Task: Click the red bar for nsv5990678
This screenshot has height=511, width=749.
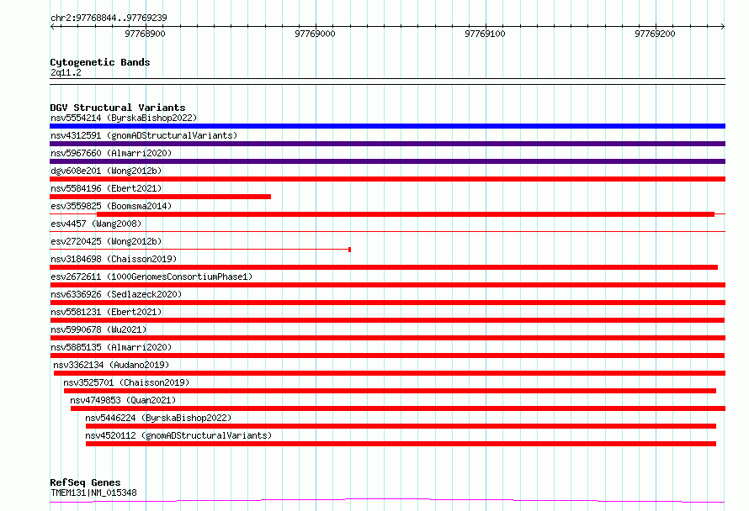Action: [387, 338]
